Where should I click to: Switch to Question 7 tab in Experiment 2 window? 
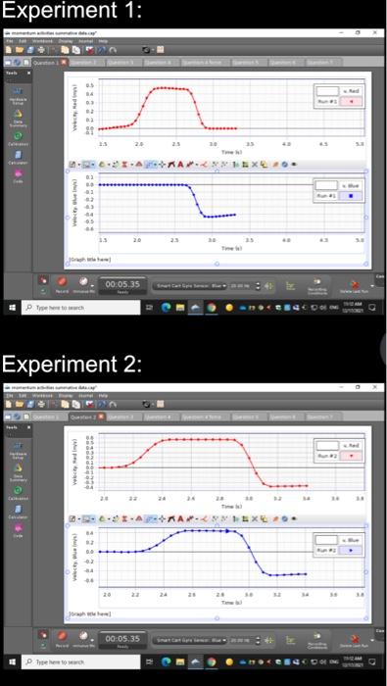coord(322,416)
